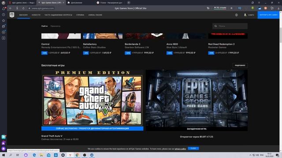
Task: Click the Borderlands 3 cover thumbnail
Action: coord(145,36)
